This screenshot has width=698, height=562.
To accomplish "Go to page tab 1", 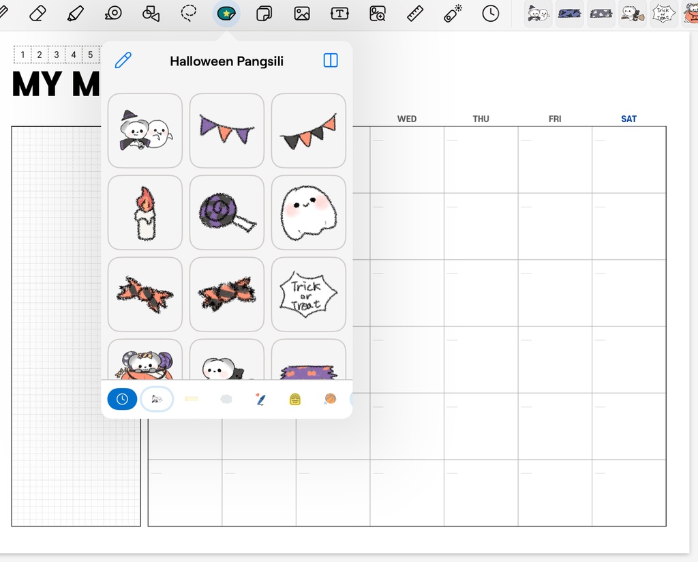I will [x=22, y=55].
